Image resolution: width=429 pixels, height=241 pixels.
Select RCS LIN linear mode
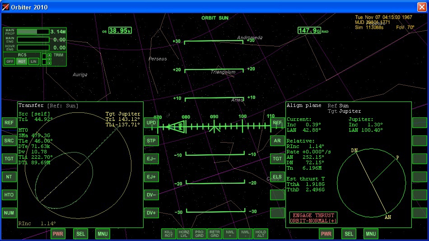point(33,61)
